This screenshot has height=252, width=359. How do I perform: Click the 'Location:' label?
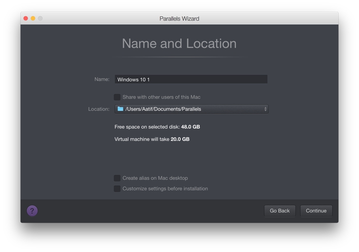99,109
